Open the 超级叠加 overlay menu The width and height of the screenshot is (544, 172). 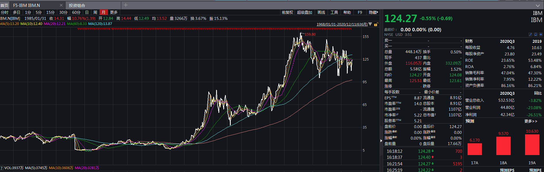pos(305,12)
